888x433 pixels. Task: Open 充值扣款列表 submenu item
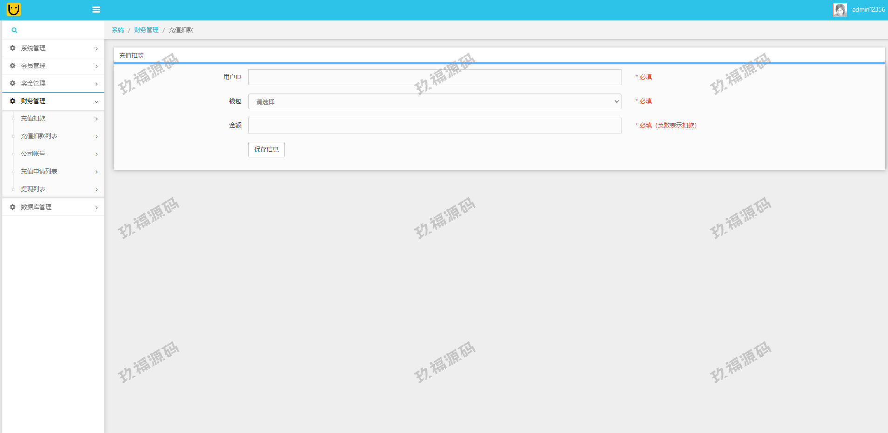(x=39, y=136)
